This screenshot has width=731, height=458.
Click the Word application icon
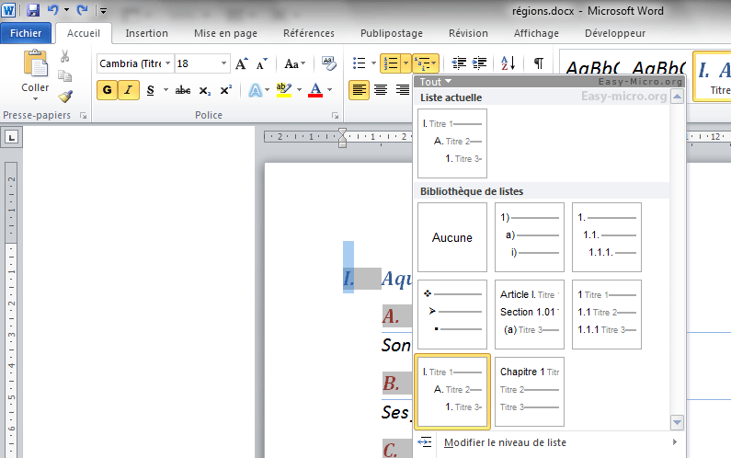coord(8,10)
